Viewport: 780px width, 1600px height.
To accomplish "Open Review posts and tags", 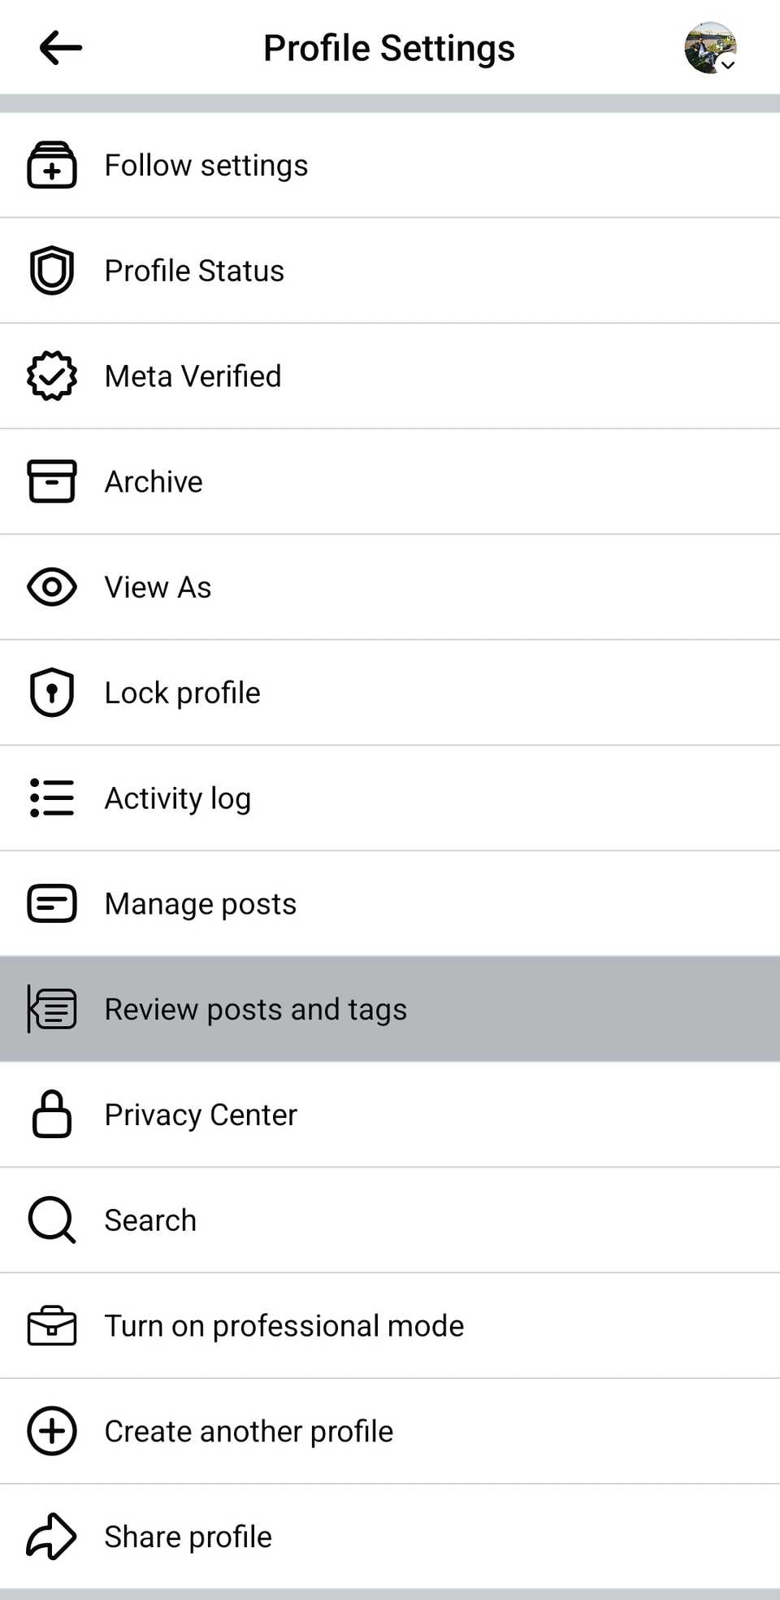I will coord(256,1009).
